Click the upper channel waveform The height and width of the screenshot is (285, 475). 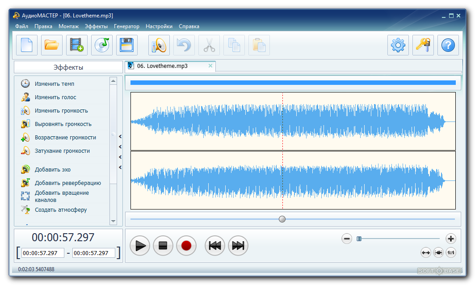(293, 121)
